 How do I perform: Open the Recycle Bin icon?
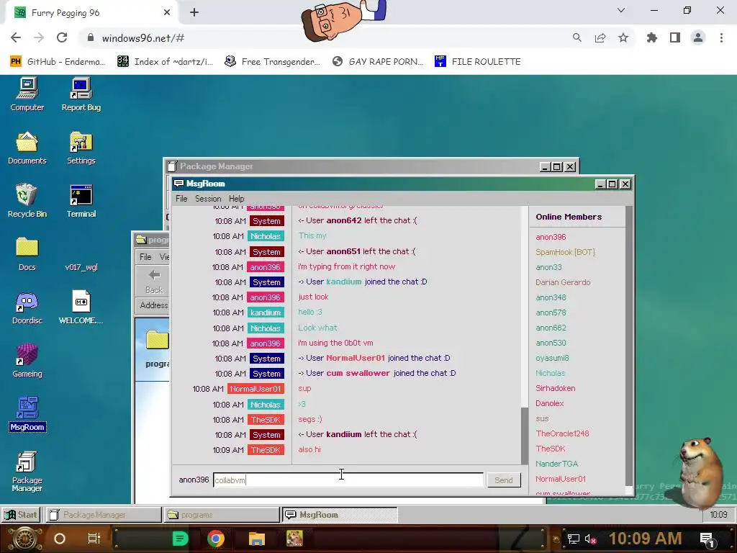coord(27,201)
